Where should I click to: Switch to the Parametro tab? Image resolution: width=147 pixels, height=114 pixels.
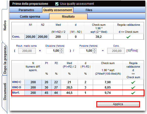click(26, 10)
